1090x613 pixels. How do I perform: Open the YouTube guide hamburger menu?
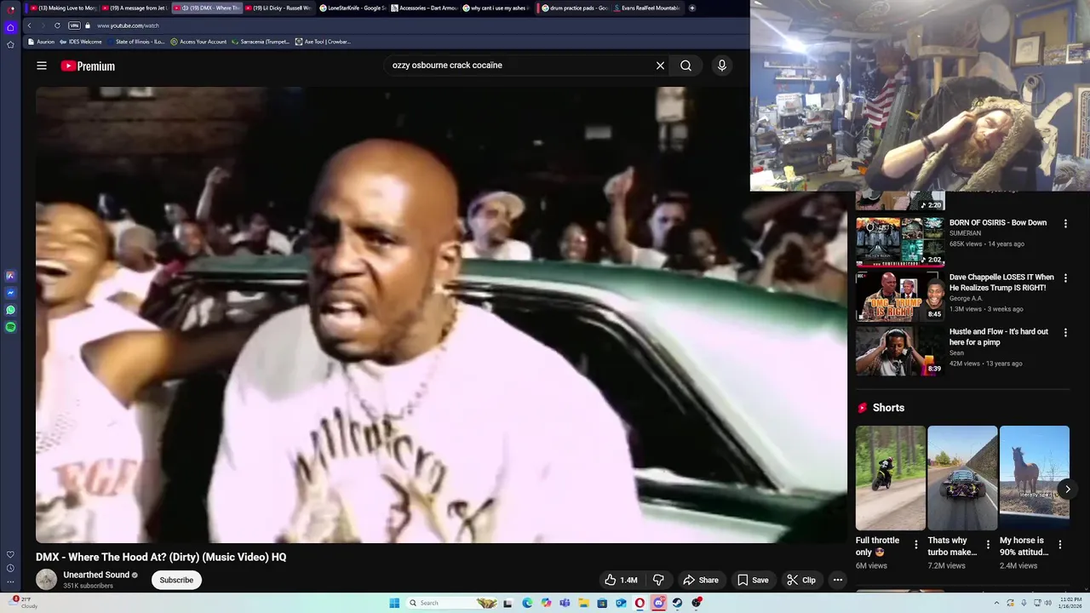pos(42,66)
